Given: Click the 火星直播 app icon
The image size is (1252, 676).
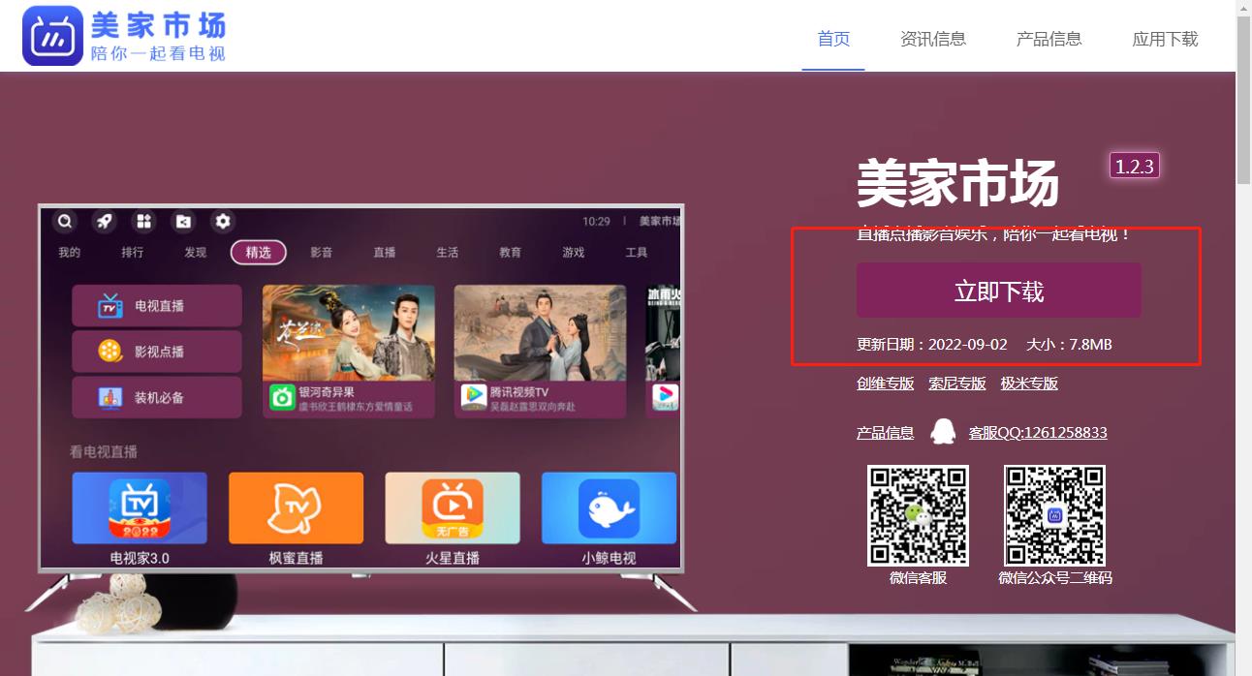Looking at the screenshot, I should point(452,508).
